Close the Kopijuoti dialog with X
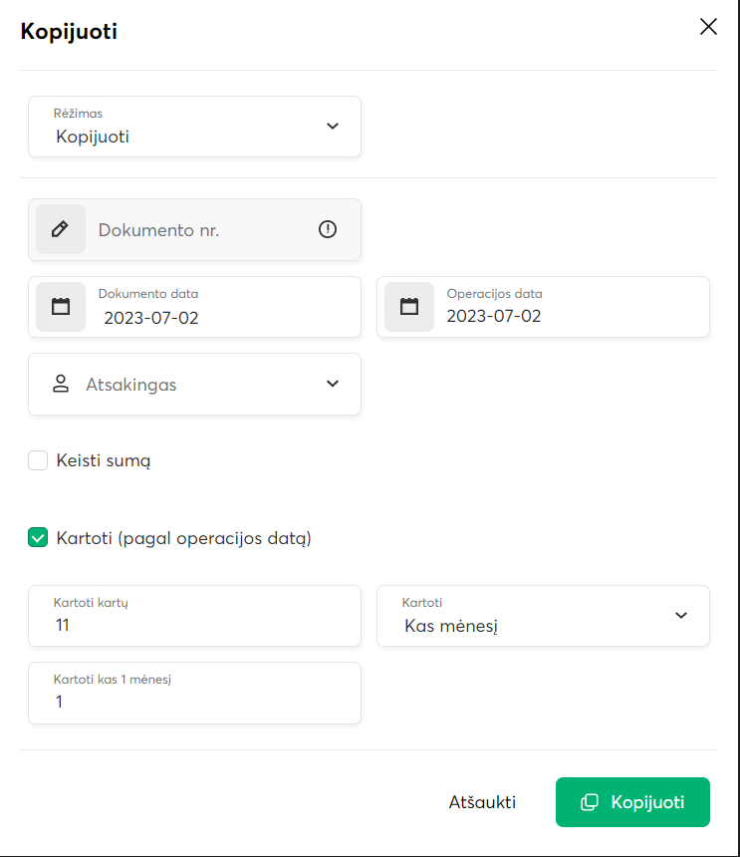Screen dimensions: 740x857 coord(708,27)
